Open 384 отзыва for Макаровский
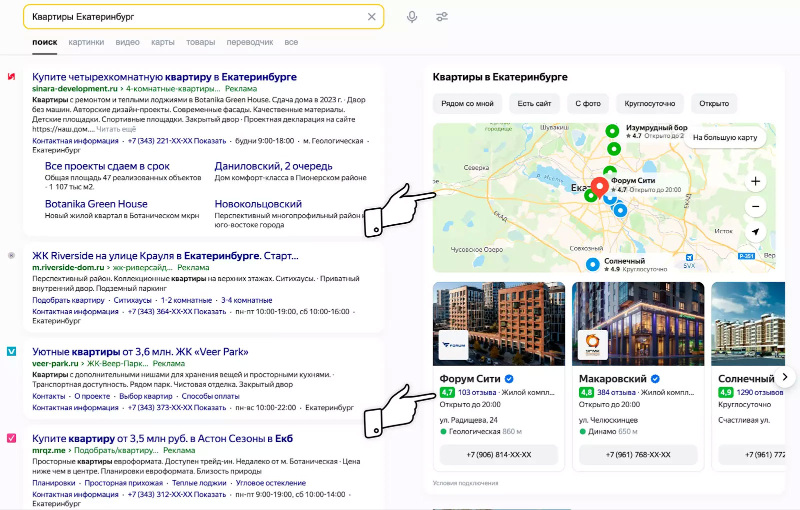Image resolution: width=800 pixels, height=510 pixels. click(x=616, y=393)
